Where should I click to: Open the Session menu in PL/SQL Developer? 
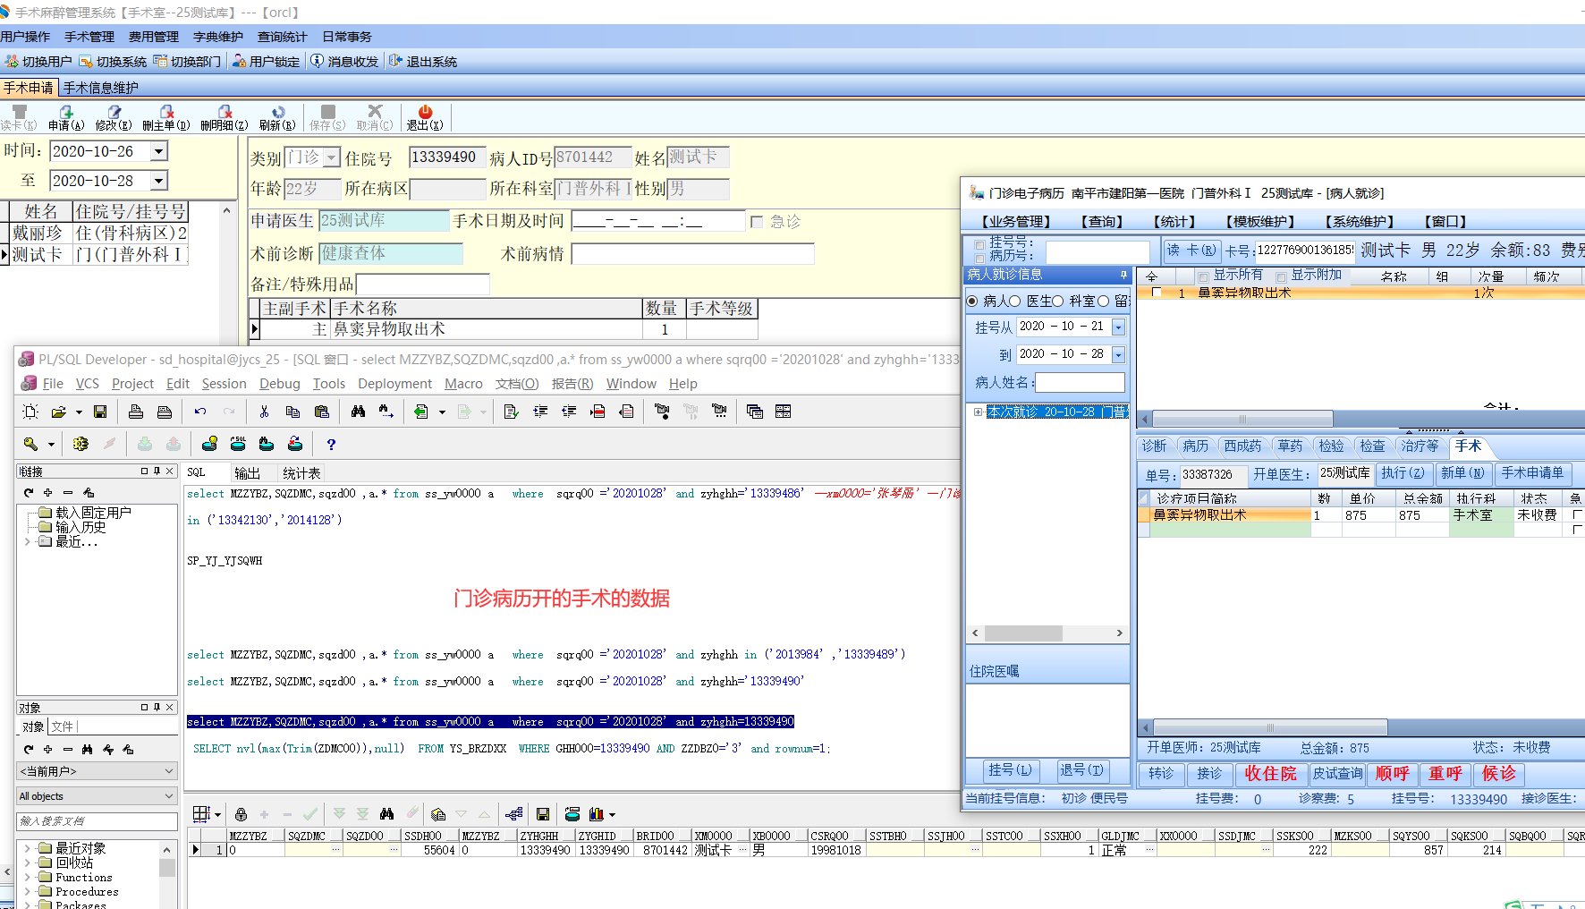pyautogui.click(x=224, y=384)
